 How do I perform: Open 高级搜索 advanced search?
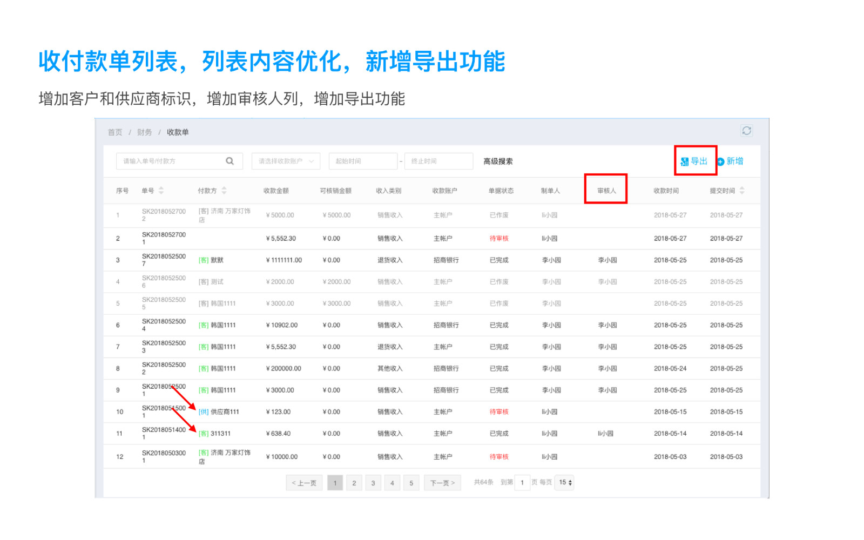pos(498,161)
